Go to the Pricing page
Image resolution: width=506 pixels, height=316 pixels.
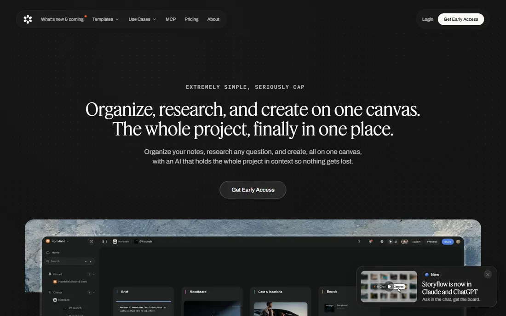point(191,19)
